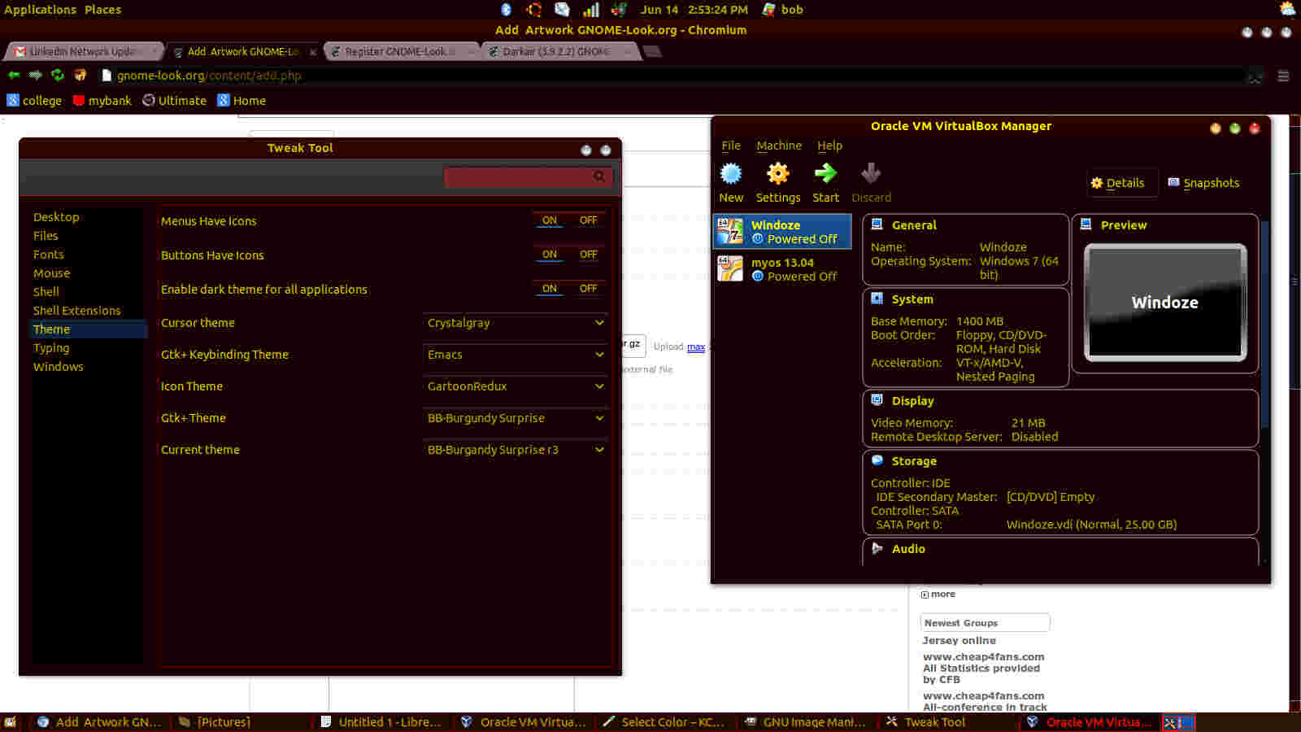Open Applications menu in top panel

click(40, 10)
